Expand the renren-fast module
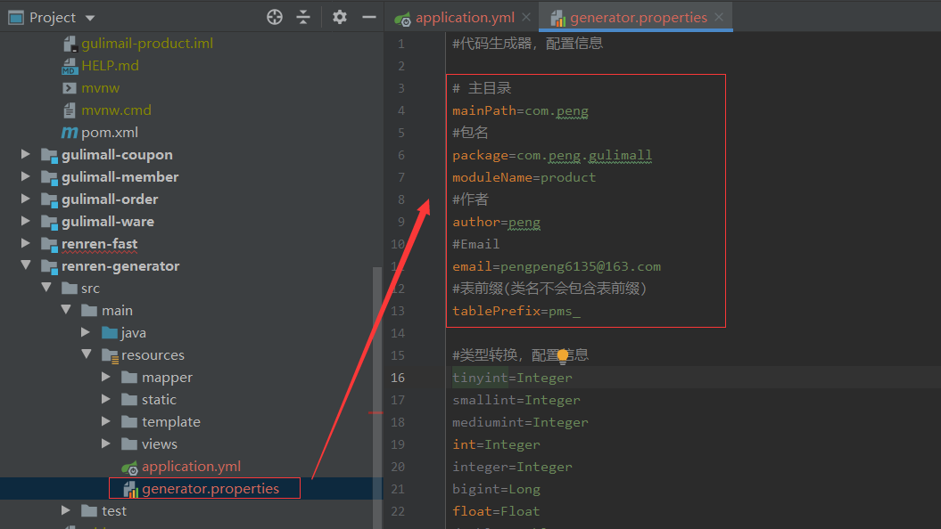This screenshot has height=529, width=941. coord(25,243)
